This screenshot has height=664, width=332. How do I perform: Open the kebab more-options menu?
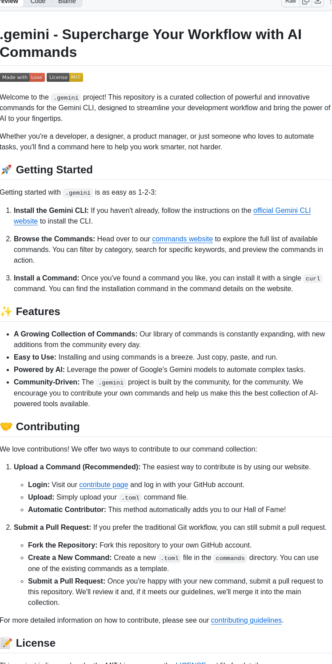330,2
